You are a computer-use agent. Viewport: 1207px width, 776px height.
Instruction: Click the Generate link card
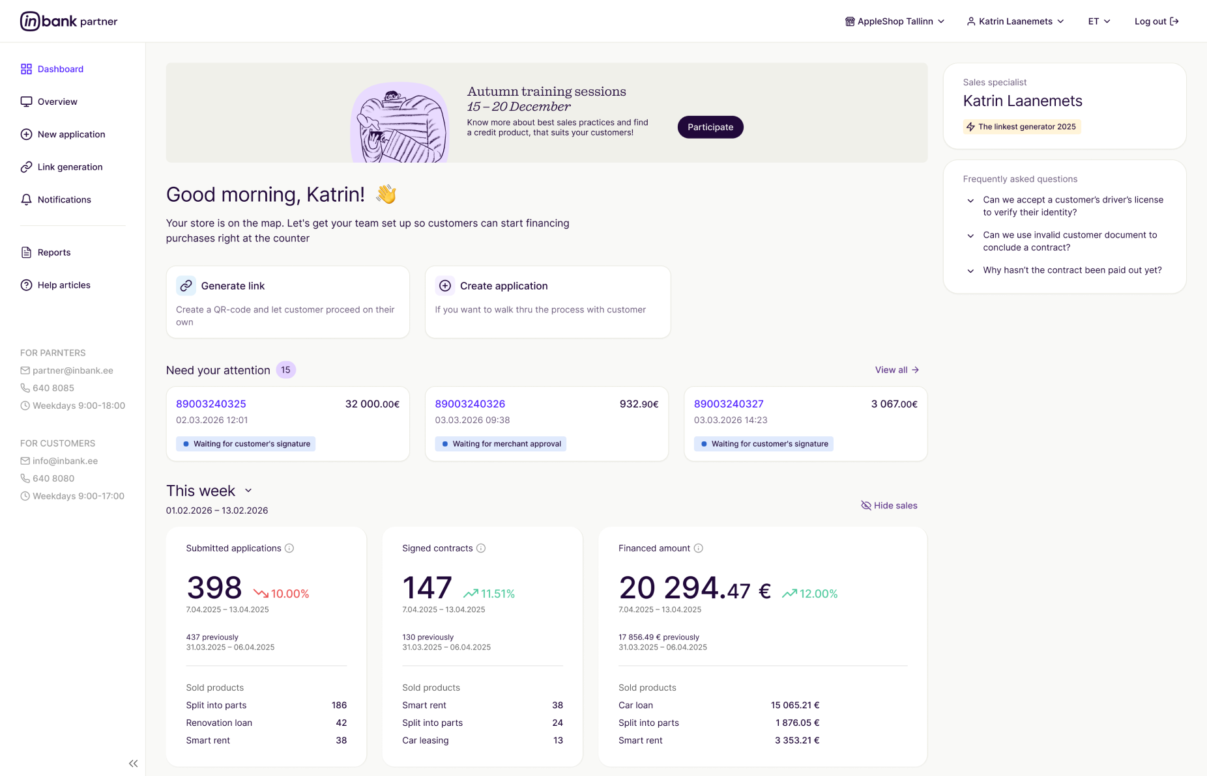288,302
